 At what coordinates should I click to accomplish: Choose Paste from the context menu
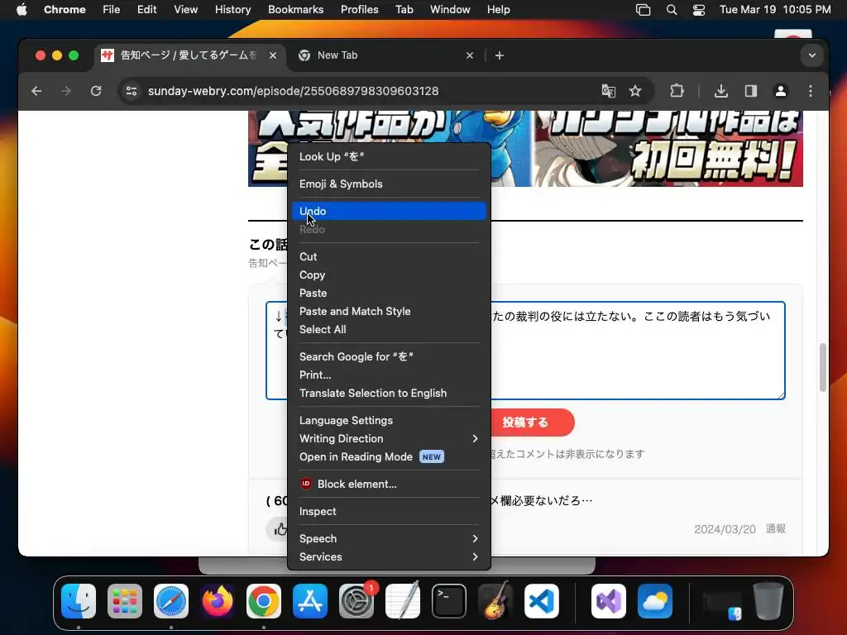(x=389, y=294)
